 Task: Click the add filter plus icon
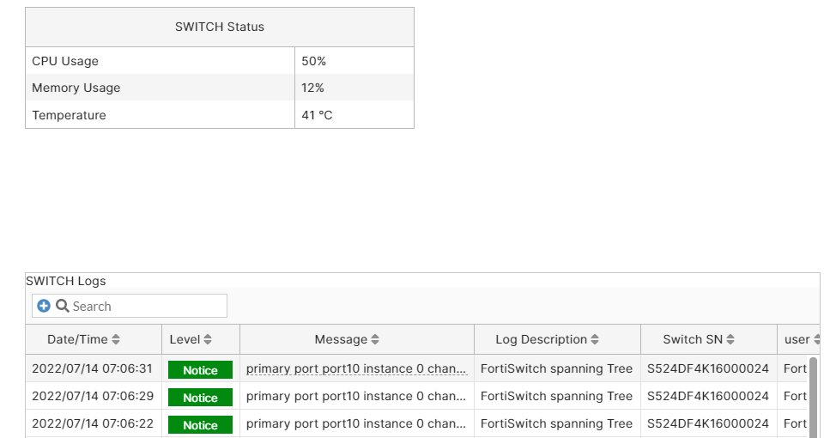coord(44,306)
